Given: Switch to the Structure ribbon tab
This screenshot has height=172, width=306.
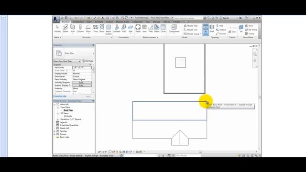Looking at the screenshot, I should pyautogui.click(x=66, y=22).
